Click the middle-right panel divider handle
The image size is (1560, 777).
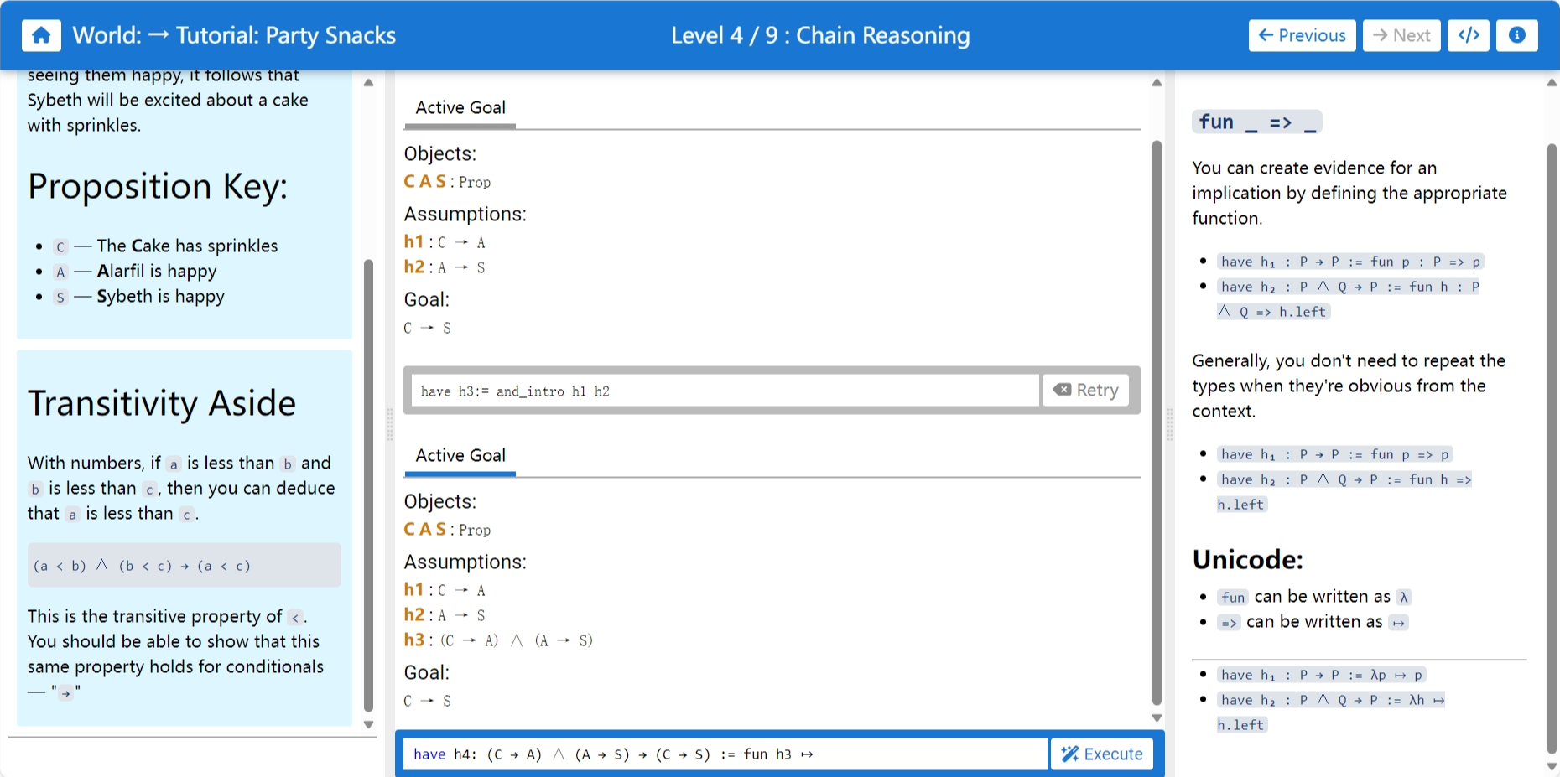pyautogui.click(x=1170, y=423)
